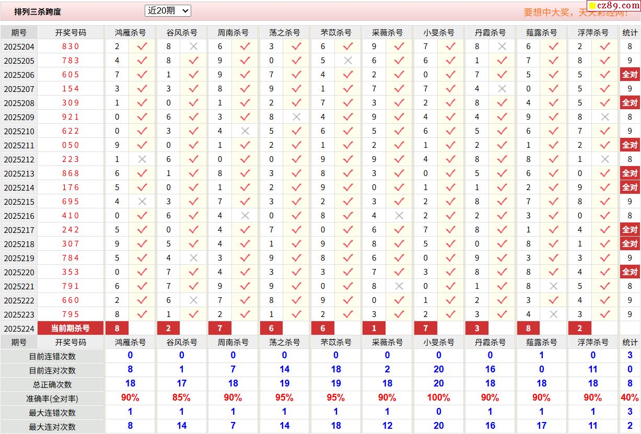Click the 全对 badge in row 2025208
This screenshot has height=434, width=641.
coord(630,103)
